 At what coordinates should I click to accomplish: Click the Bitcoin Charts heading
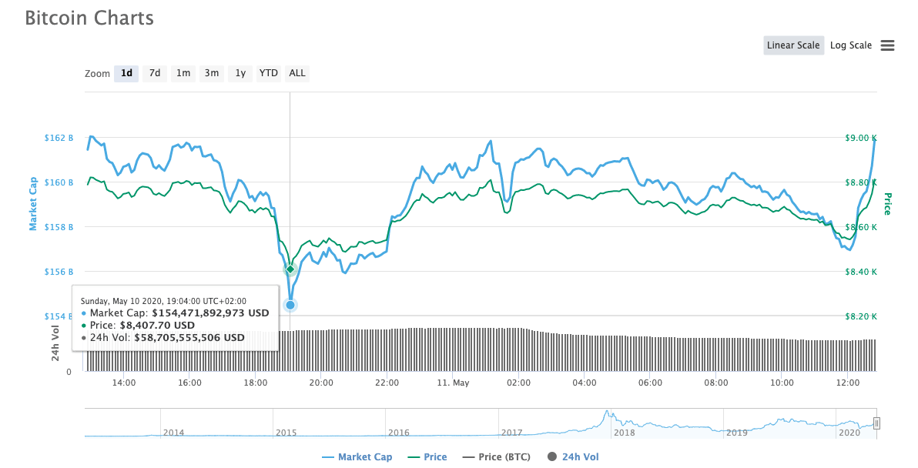[89, 18]
